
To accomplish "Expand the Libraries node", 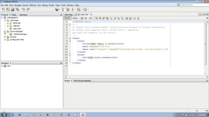I will [x=5, y=37].
